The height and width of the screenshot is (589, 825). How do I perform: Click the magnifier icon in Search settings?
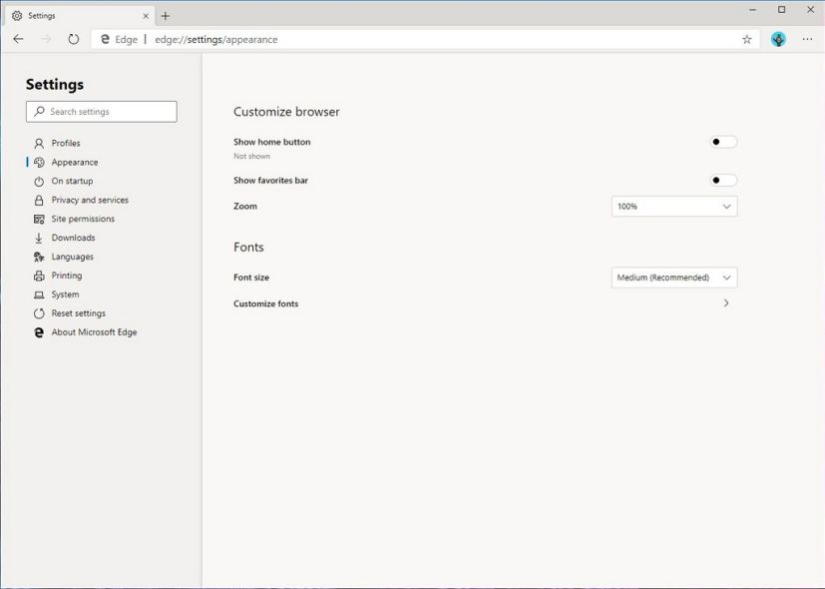tap(40, 111)
